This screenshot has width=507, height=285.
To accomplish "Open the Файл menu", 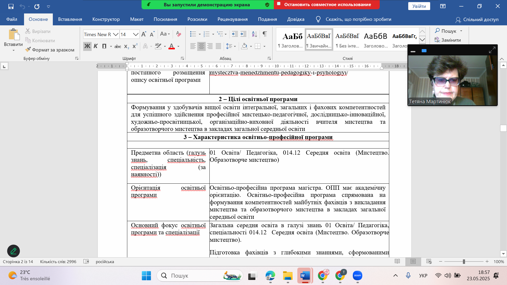I will (x=12, y=19).
